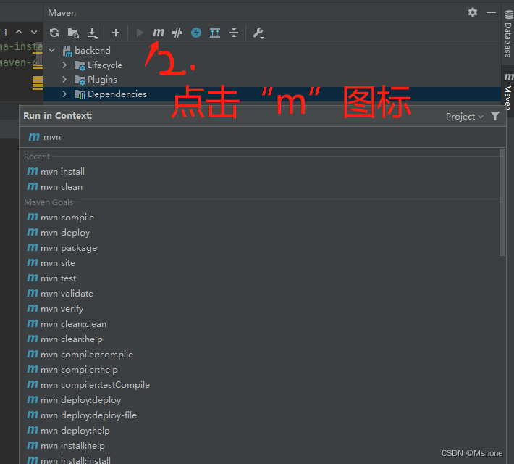Open Maven settings wrench dropdown
Screen dimensions: 514x464
click(x=258, y=33)
